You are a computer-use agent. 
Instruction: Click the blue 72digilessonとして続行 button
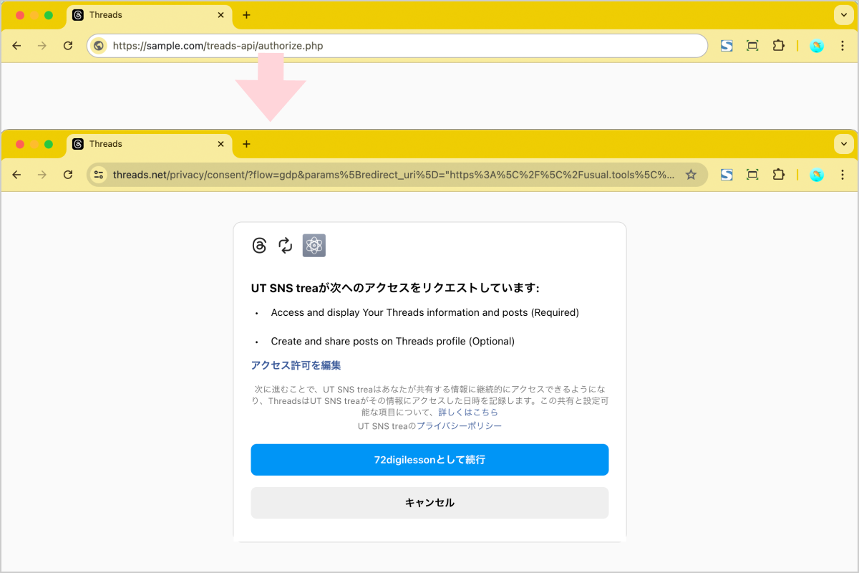(429, 460)
